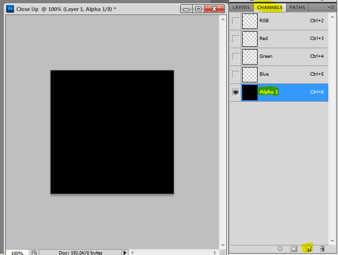This screenshot has width=338, height=255.
Task: Click the Alpha 1 channel name
Action: click(x=269, y=92)
